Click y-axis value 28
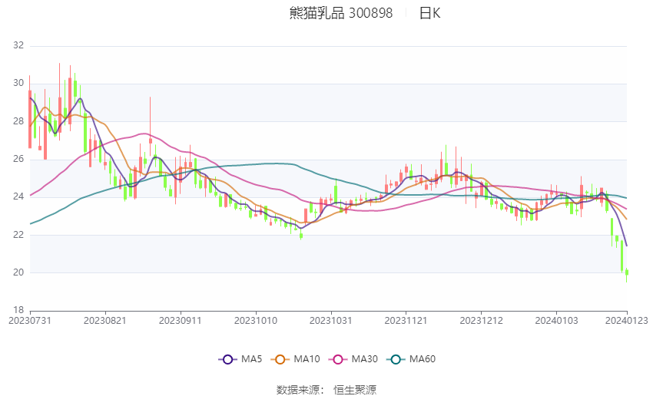The image size is (653, 396). point(18,121)
